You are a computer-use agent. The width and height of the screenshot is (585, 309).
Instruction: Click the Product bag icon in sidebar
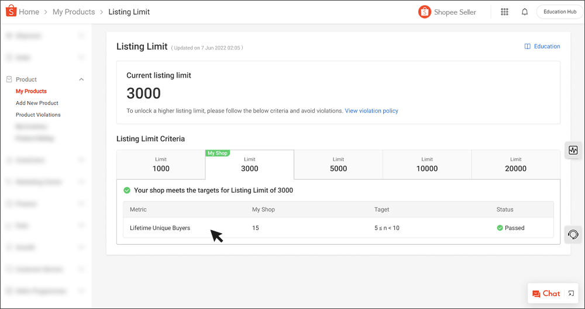[9, 79]
